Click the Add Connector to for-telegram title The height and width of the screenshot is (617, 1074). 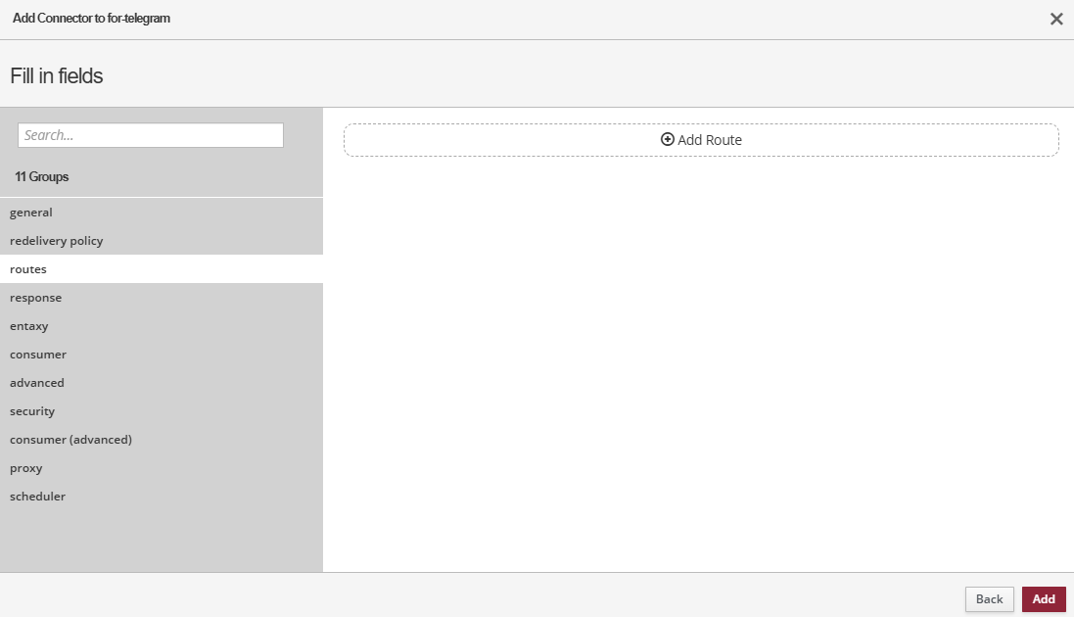click(x=91, y=19)
